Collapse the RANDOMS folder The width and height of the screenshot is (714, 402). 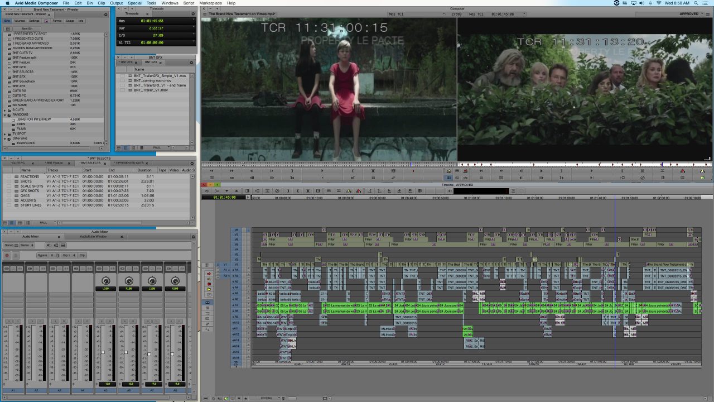(5, 114)
